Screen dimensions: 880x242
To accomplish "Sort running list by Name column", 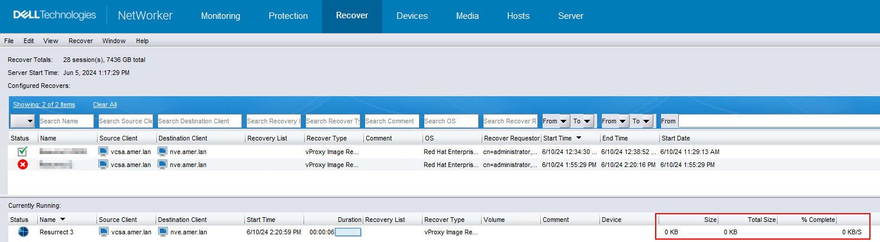I will pos(48,220).
